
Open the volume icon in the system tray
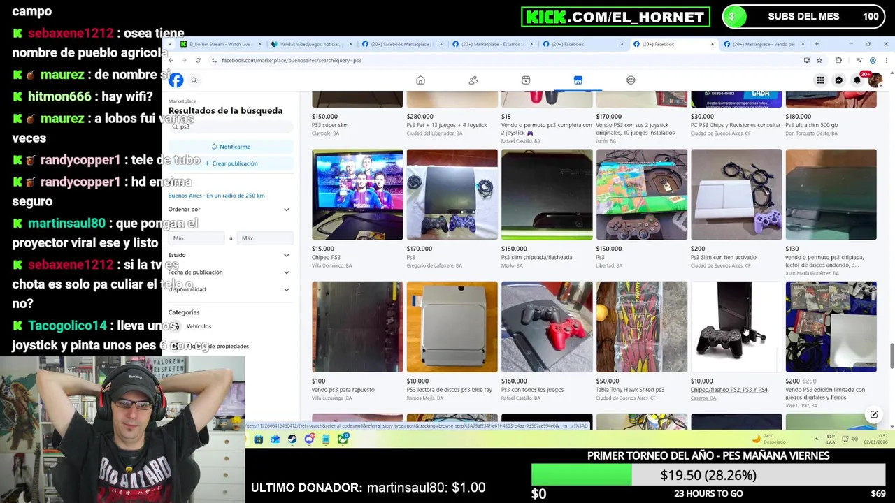(x=855, y=439)
